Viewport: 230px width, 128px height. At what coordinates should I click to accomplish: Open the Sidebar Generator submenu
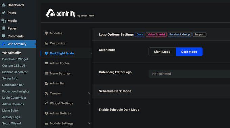pyautogui.click(x=15, y=72)
